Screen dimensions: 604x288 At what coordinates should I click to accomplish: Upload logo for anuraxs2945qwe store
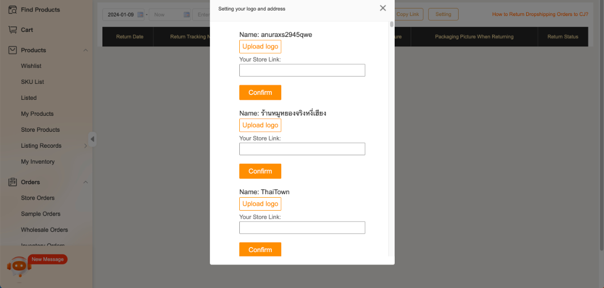point(260,46)
